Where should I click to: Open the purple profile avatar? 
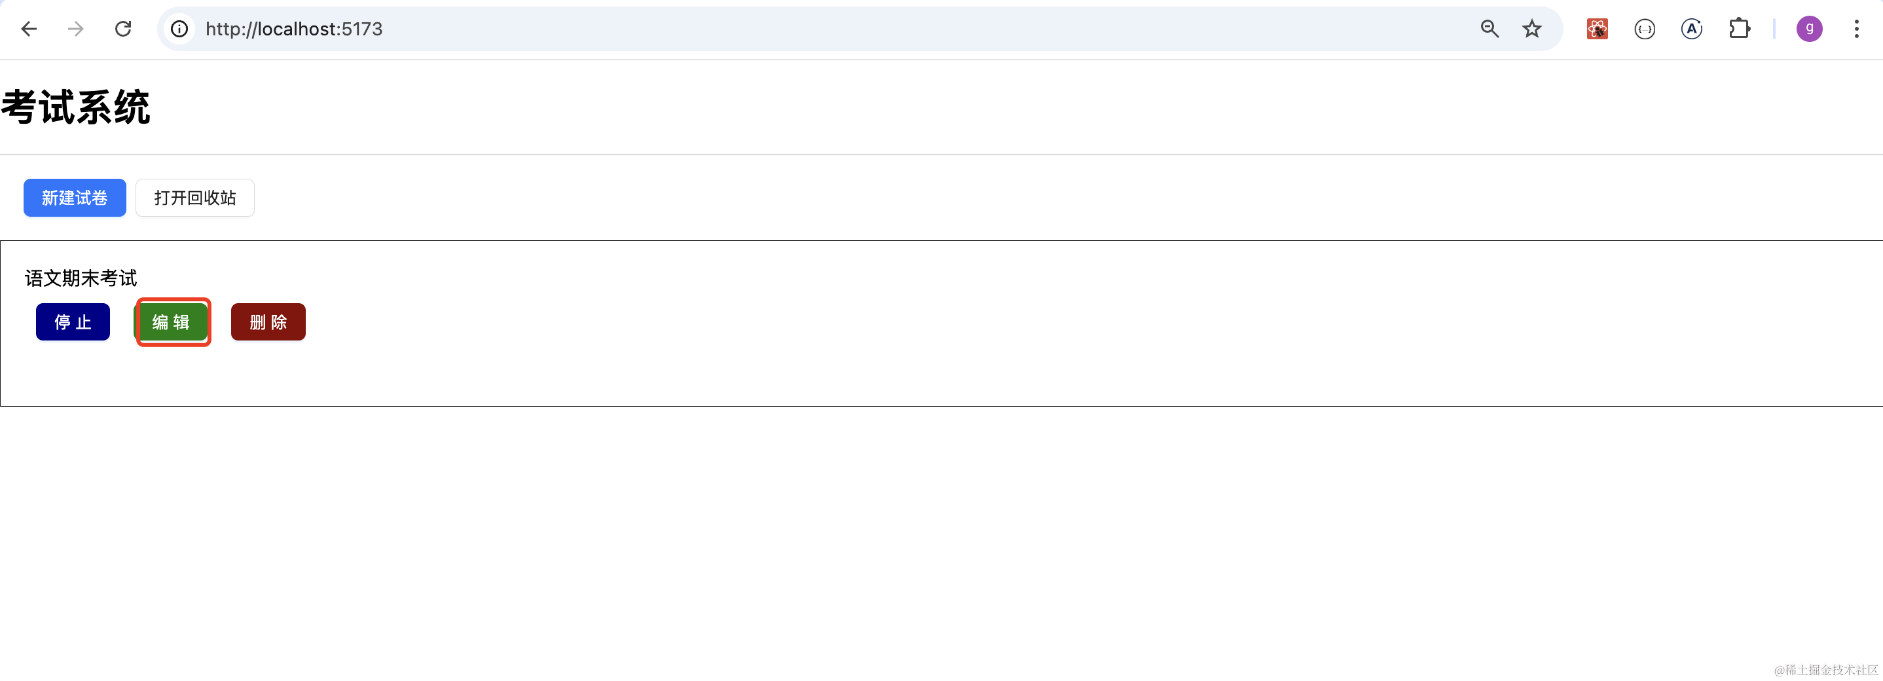pos(1809,29)
